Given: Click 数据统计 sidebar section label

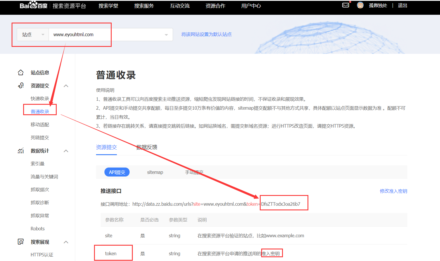Looking at the screenshot, I should 40,151.
